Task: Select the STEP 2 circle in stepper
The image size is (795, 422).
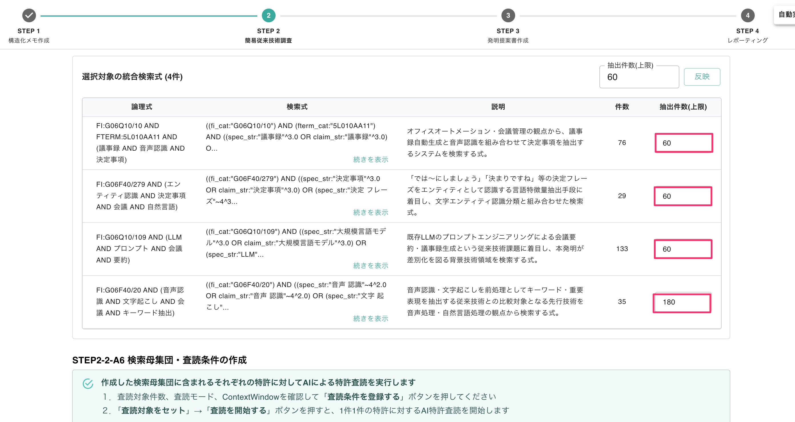Action: [x=268, y=15]
